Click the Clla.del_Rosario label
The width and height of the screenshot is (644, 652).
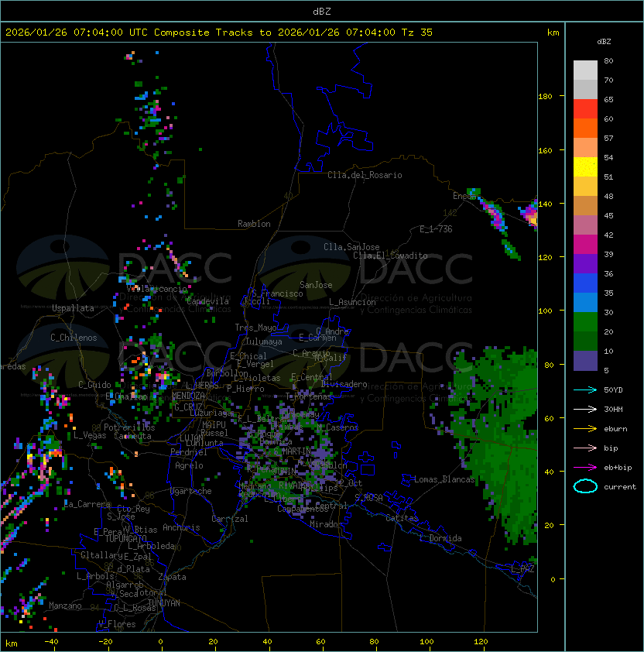click(365, 175)
